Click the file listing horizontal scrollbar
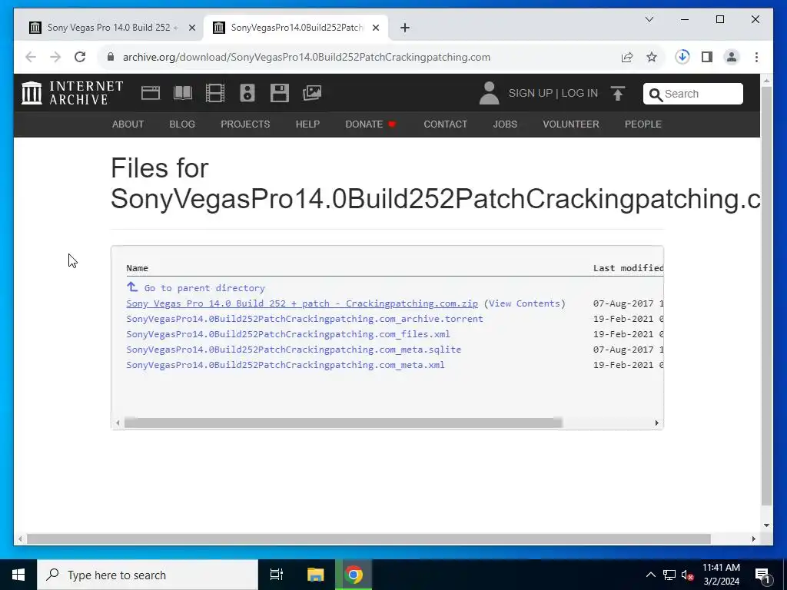Screen dimensions: 787x590 click(344, 423)
